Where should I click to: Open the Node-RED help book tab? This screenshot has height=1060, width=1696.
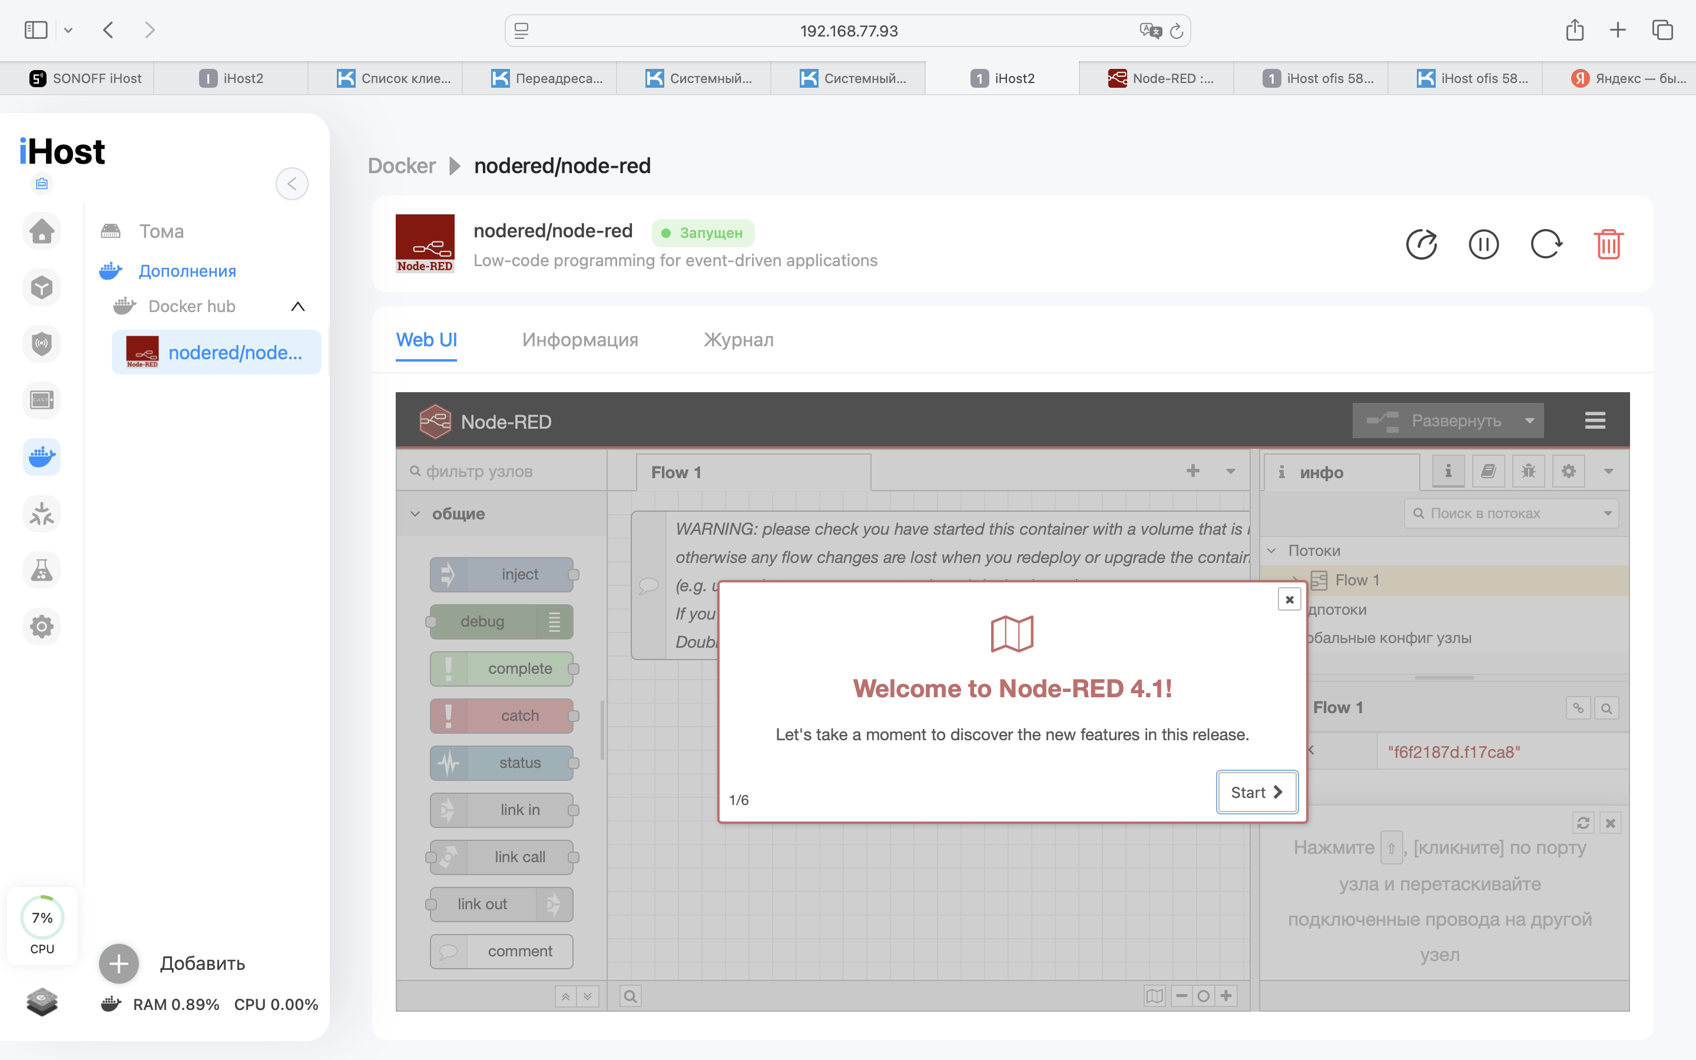(1488, 471)
